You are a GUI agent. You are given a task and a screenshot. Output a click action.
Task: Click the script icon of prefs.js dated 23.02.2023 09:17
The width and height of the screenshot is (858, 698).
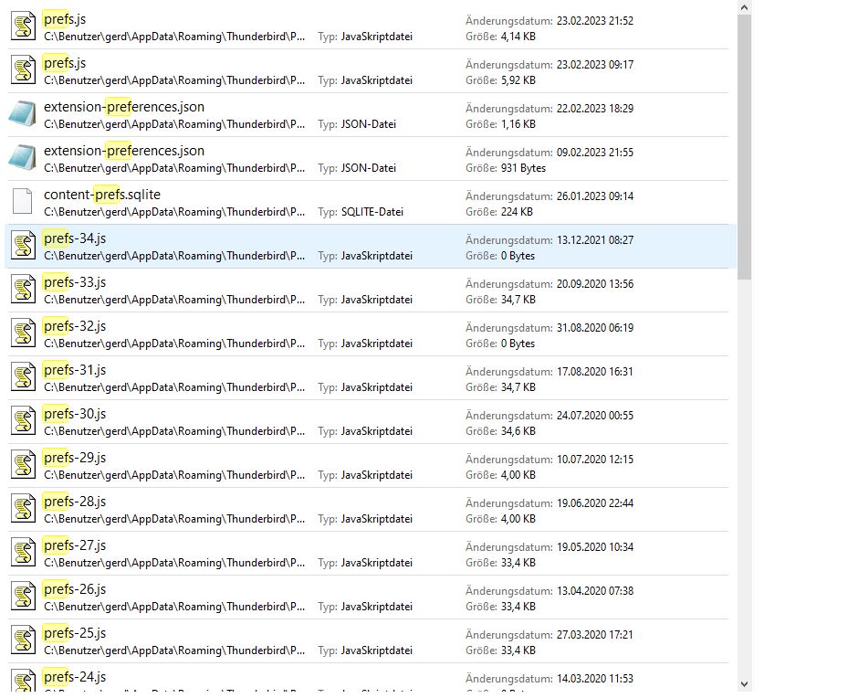pyautogui.click(x=23, y=70)
